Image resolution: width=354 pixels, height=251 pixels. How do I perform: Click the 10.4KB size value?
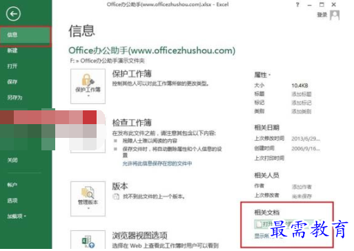pyautogui.click(x=299, y=86)
